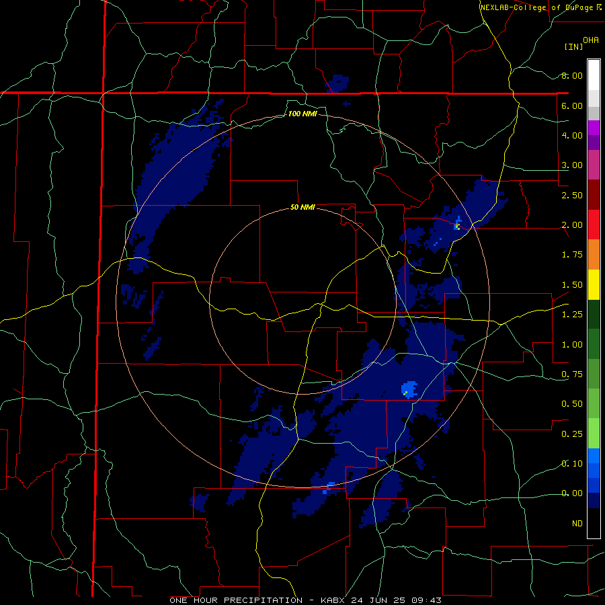The width and height of the screenshot is (605, 605).
Task: Click the 50 NMI range ring label
Action: 302,207
